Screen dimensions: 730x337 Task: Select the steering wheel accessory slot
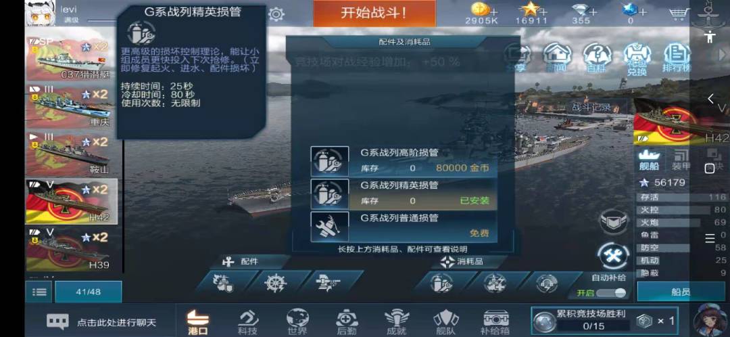coord(276,282)
